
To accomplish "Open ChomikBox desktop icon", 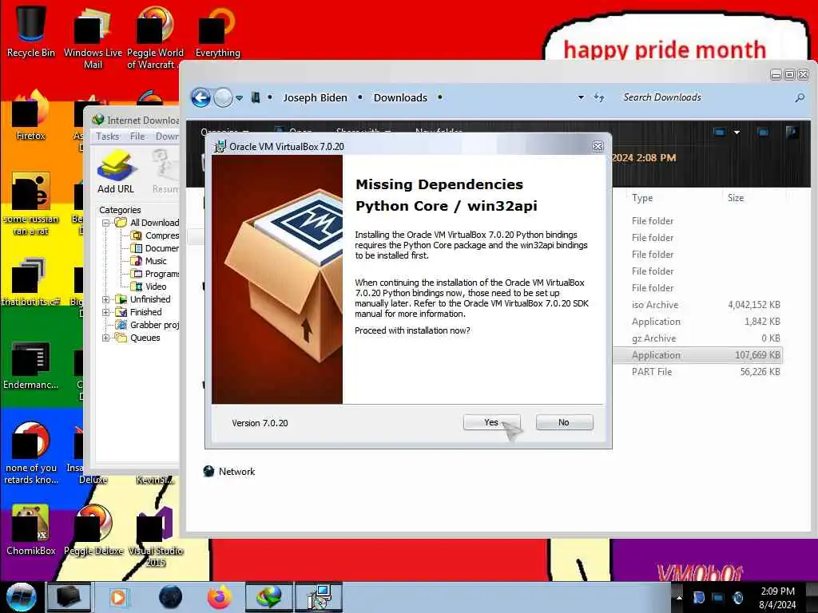I will pos(31,530).
